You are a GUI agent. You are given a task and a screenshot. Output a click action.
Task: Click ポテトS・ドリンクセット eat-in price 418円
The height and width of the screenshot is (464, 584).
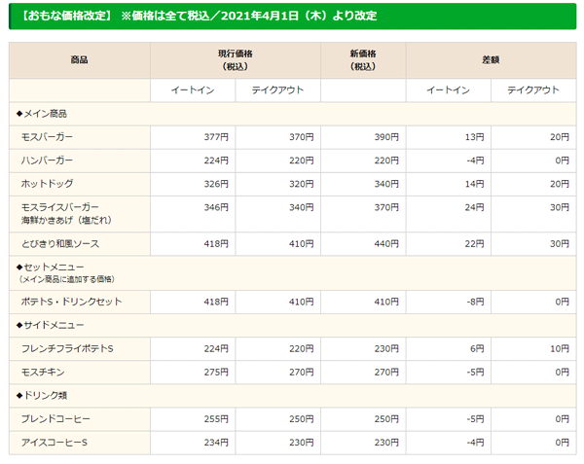[216, 303]
